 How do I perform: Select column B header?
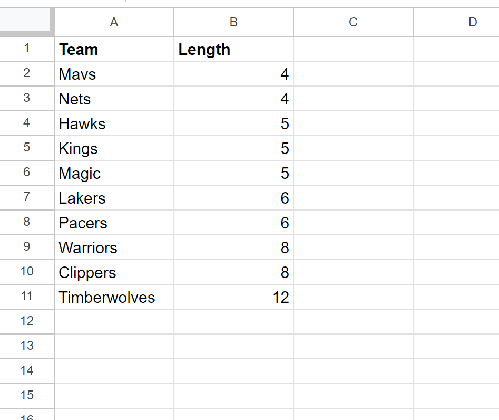pos(233,22)
